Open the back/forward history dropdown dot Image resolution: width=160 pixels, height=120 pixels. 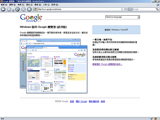[x=13, y=10]
